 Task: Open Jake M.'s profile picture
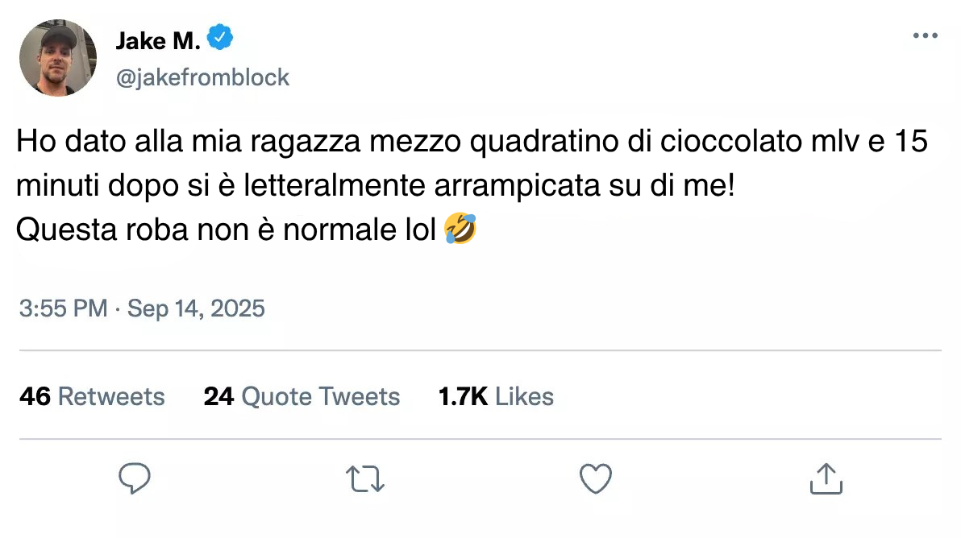tap(58, 58)
